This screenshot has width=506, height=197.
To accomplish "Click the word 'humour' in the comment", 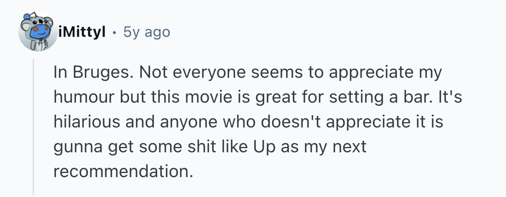I will (84, 98).
